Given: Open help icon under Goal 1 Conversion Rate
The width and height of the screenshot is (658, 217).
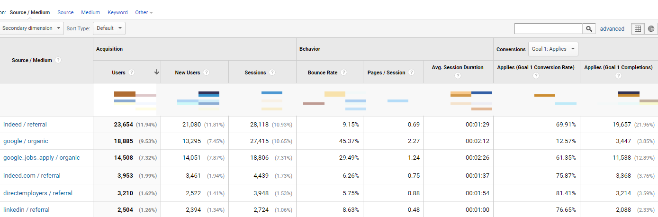Looking at the screenshot, I should click(x=536, y=76).
